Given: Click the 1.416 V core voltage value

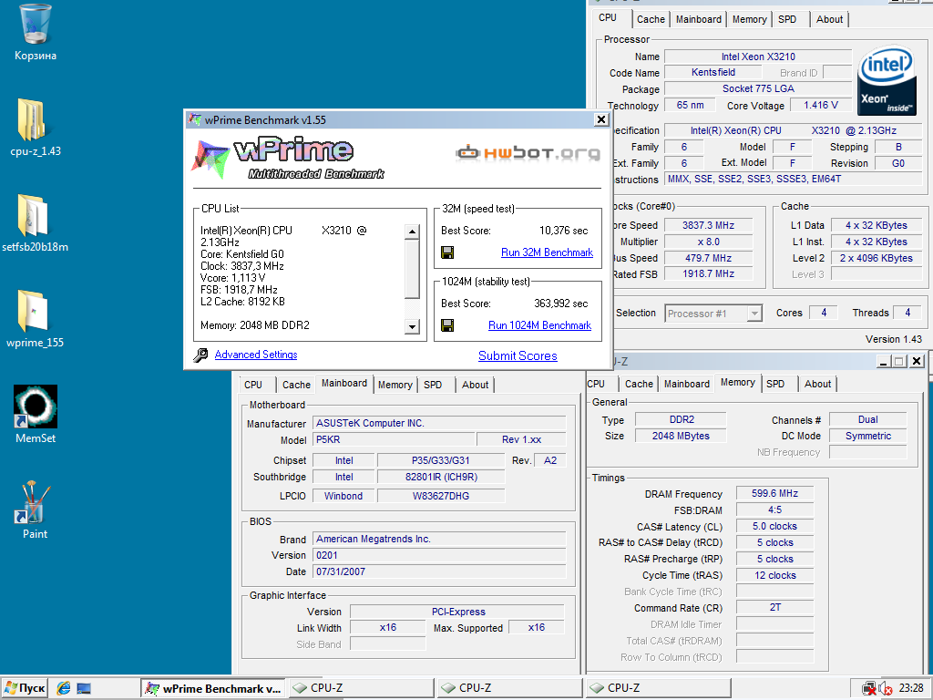Looking at the screenshot, I should pyautogui.click(x=821, y=106).
